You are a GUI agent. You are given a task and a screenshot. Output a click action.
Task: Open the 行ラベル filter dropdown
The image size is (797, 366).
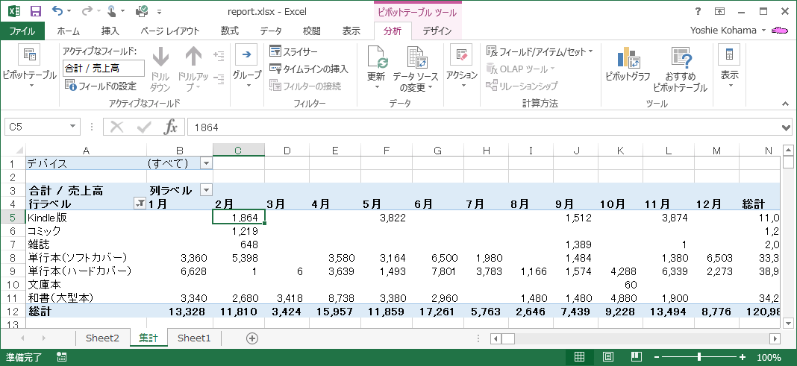140,204
